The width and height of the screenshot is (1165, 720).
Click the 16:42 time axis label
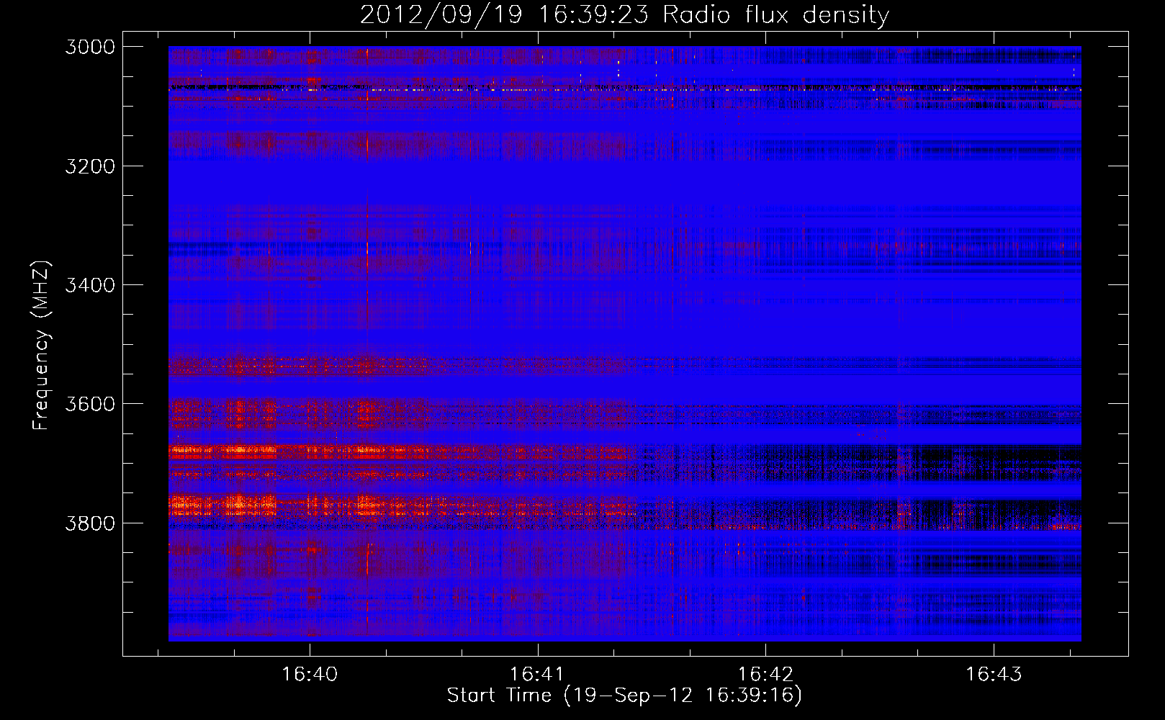tap(765, 675)
